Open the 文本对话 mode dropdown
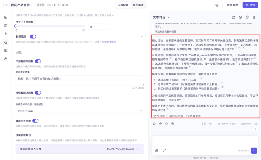Screen dimensions: 261x160 pyautogui.click(x=161, y=17)
